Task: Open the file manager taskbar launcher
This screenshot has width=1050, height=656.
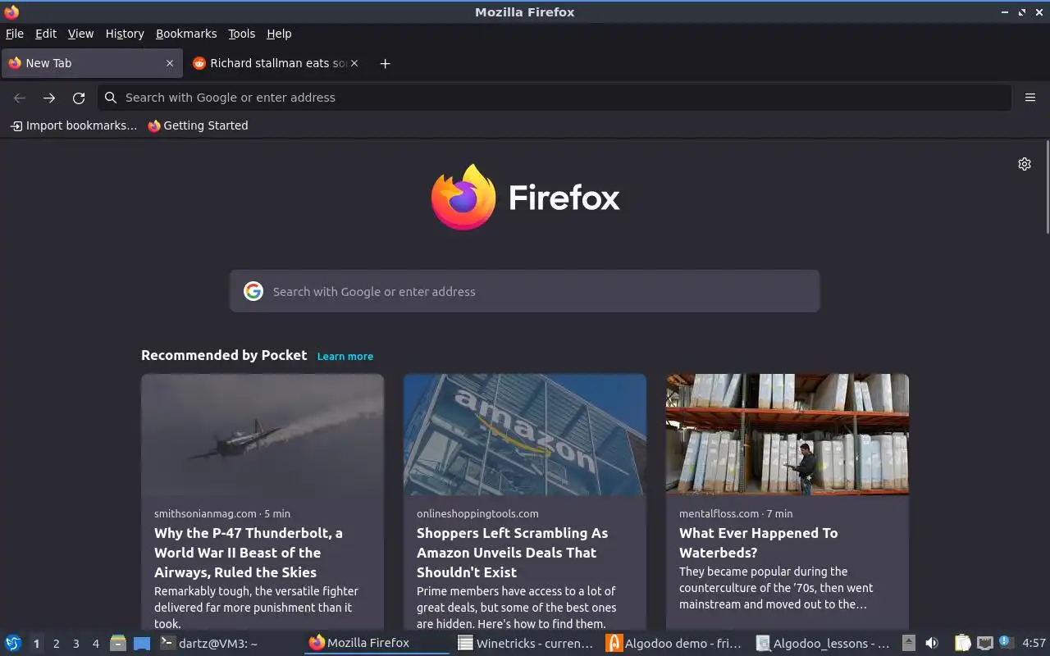Action: pos(118,644)
